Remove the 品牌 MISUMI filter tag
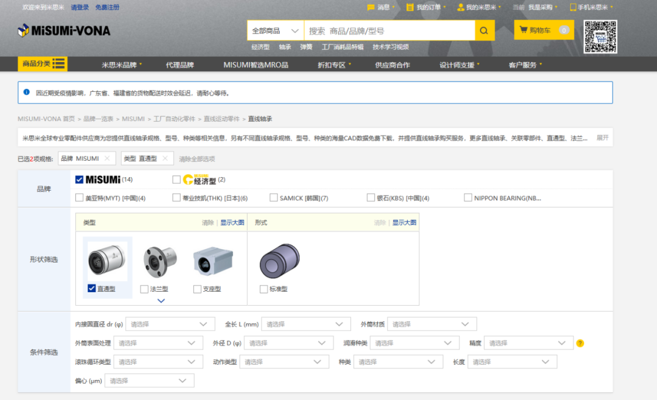This screenshot has width=657, height=400. [107, 158]
